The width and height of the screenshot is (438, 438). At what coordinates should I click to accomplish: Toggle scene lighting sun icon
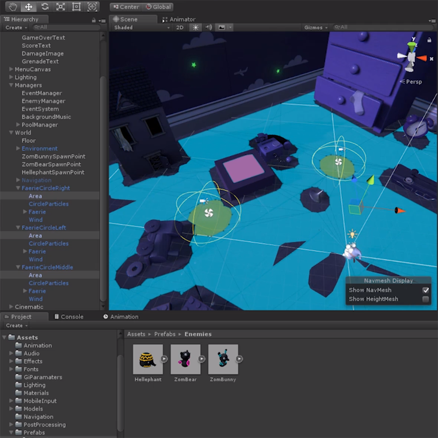[x=196, y=27]
